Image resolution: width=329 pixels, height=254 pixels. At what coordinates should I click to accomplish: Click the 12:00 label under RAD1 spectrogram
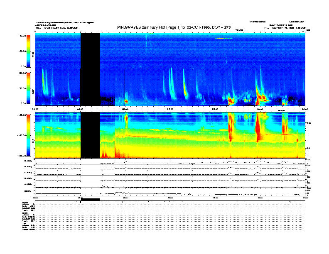[x=170, y=109]
